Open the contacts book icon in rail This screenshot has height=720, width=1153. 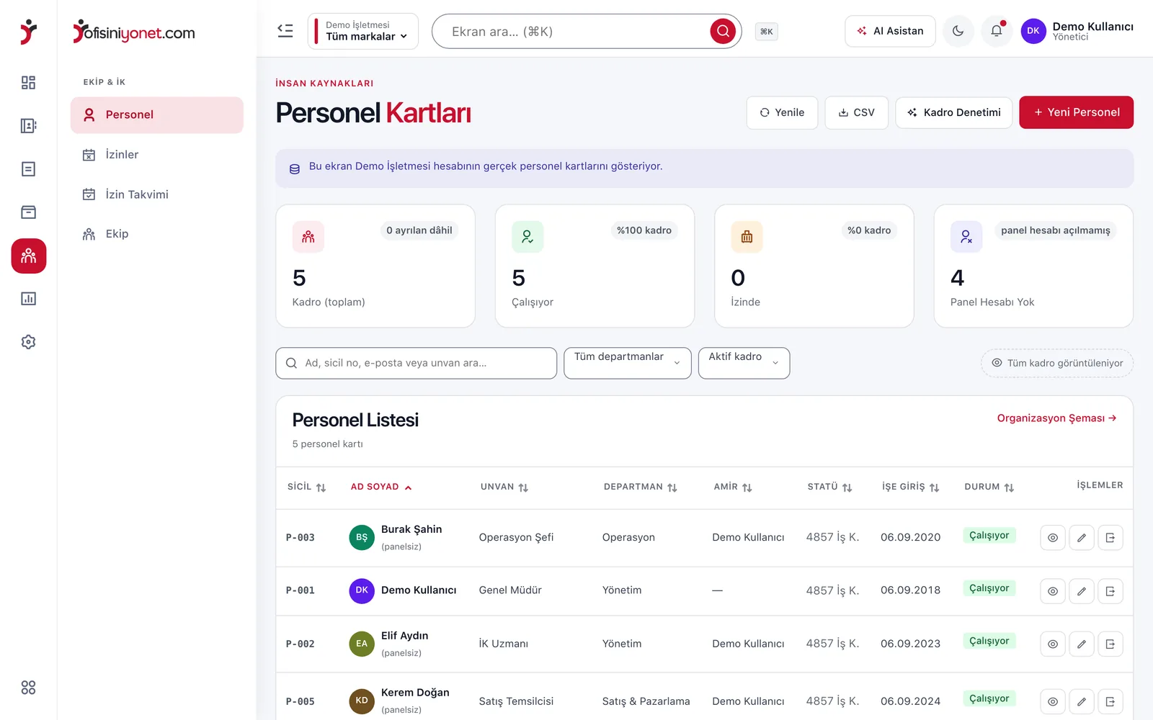coord(28,126)
